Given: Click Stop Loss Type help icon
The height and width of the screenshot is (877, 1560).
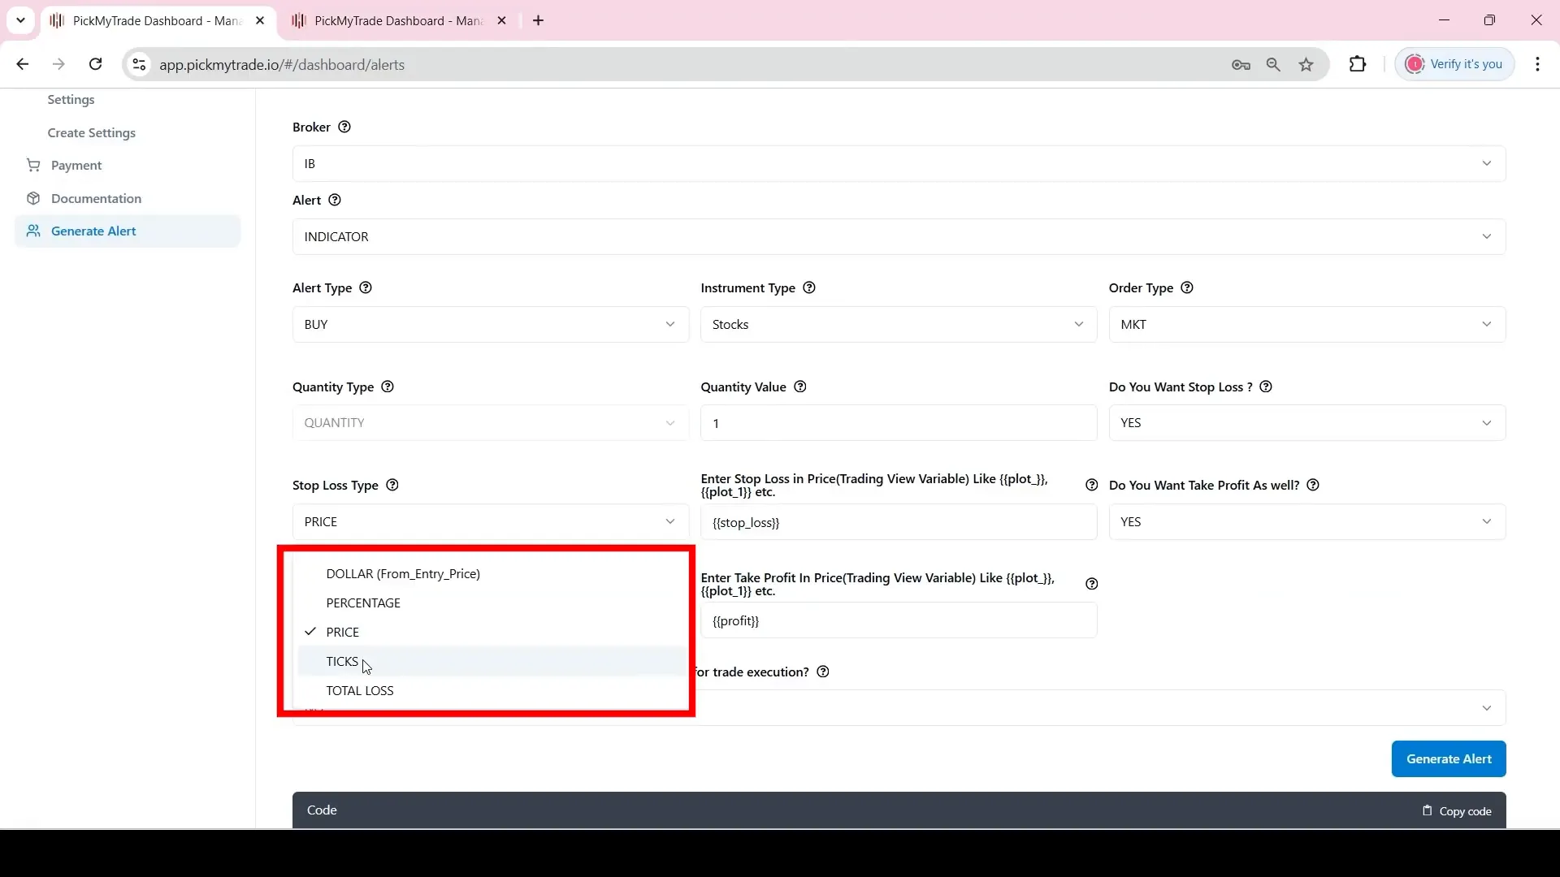Looking at the screenshot, I should (x=392, y=486).
